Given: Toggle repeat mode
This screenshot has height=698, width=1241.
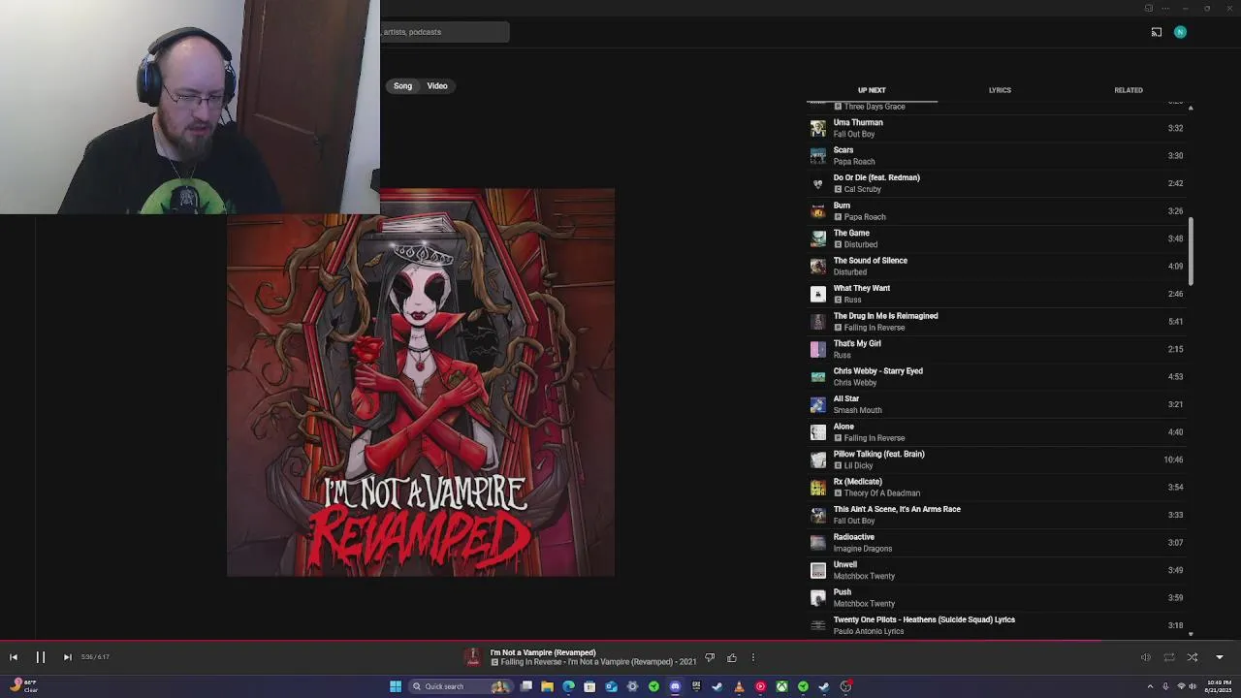Looking at the screenshot, I should 1169,657.
